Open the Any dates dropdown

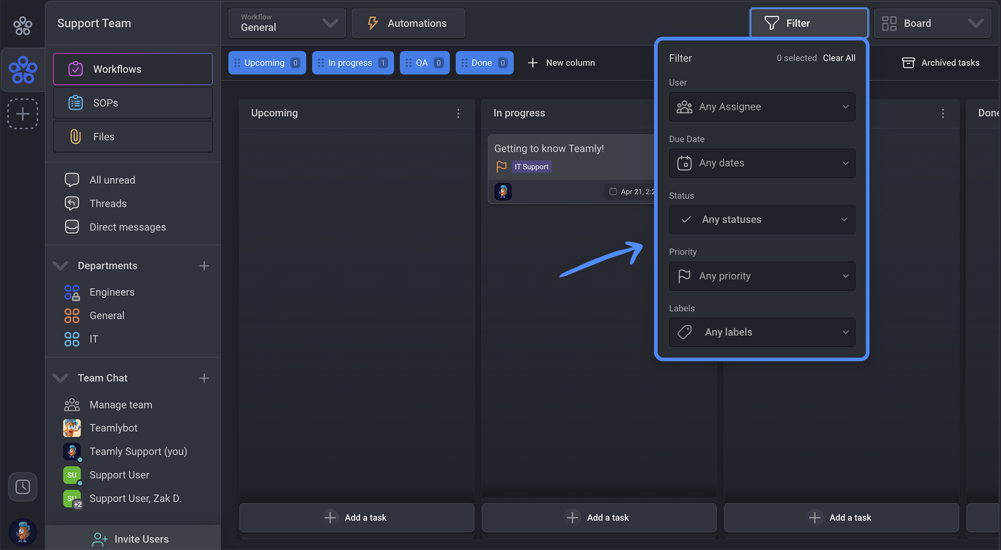coord(762,163)
